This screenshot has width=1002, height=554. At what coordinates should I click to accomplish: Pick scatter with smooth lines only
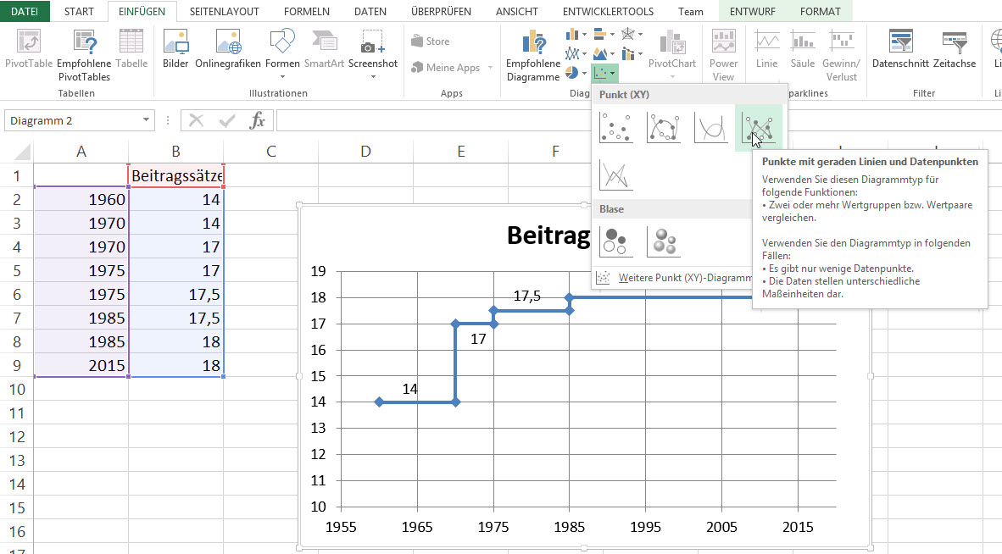(710, 128)
